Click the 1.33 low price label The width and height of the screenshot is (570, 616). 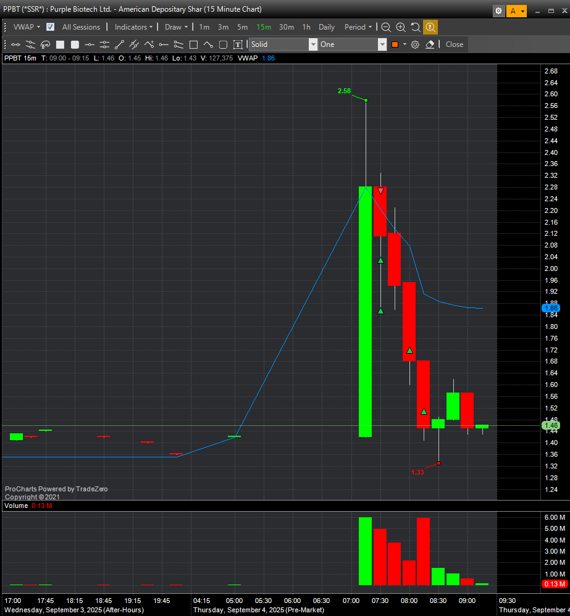click(417, 472)
